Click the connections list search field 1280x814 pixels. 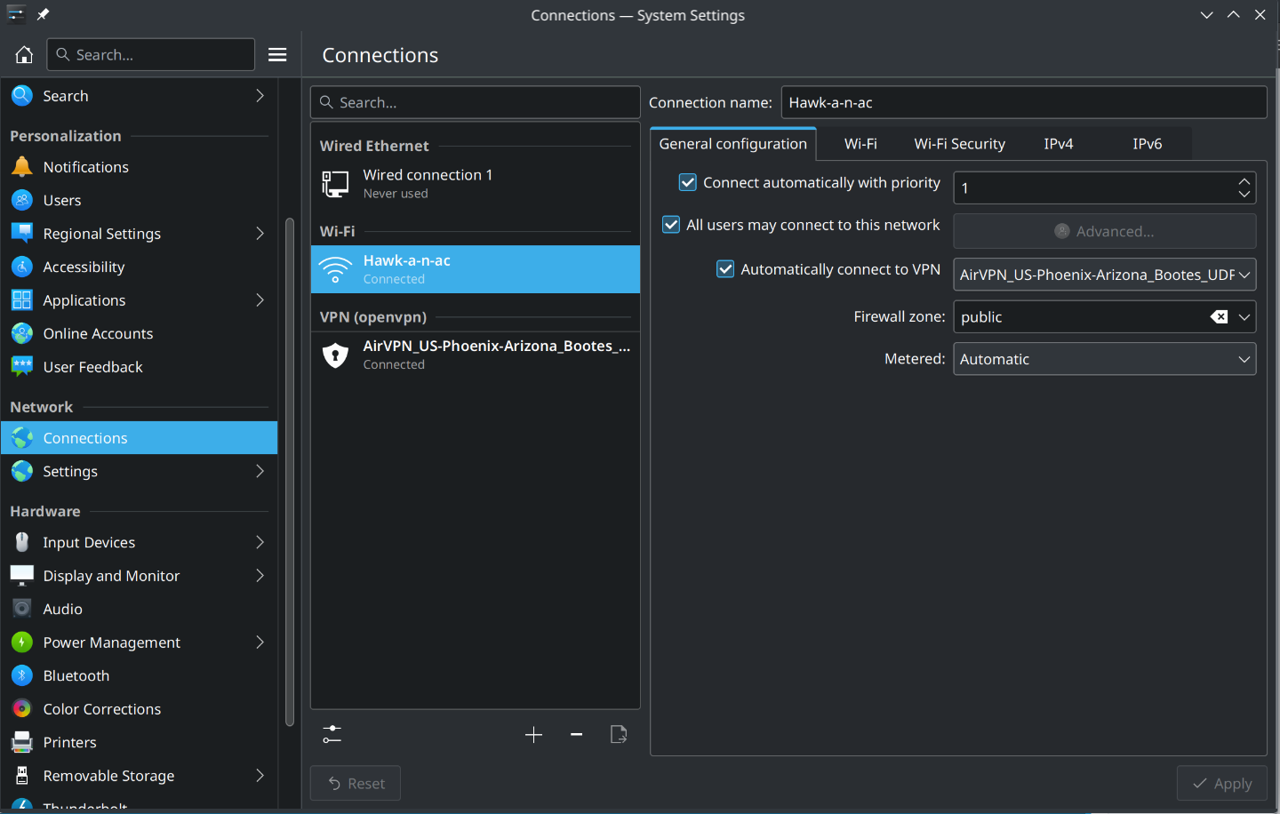(x=476, y=102)
